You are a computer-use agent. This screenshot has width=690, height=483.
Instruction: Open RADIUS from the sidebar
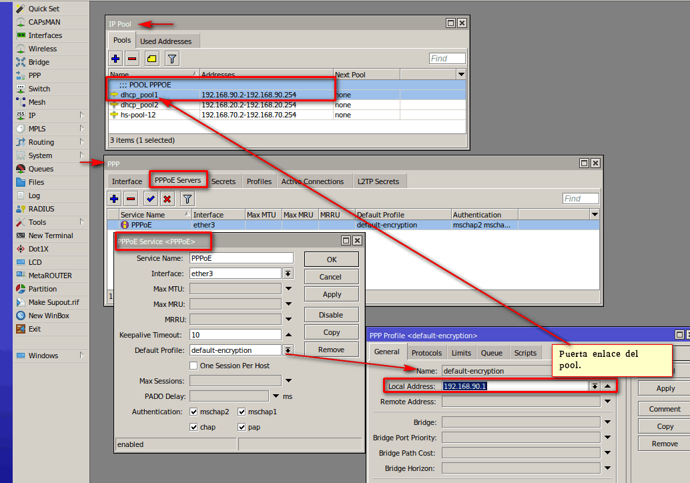(41, 209)
